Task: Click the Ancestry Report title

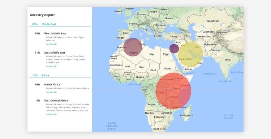Action: [x=42, y=15]
